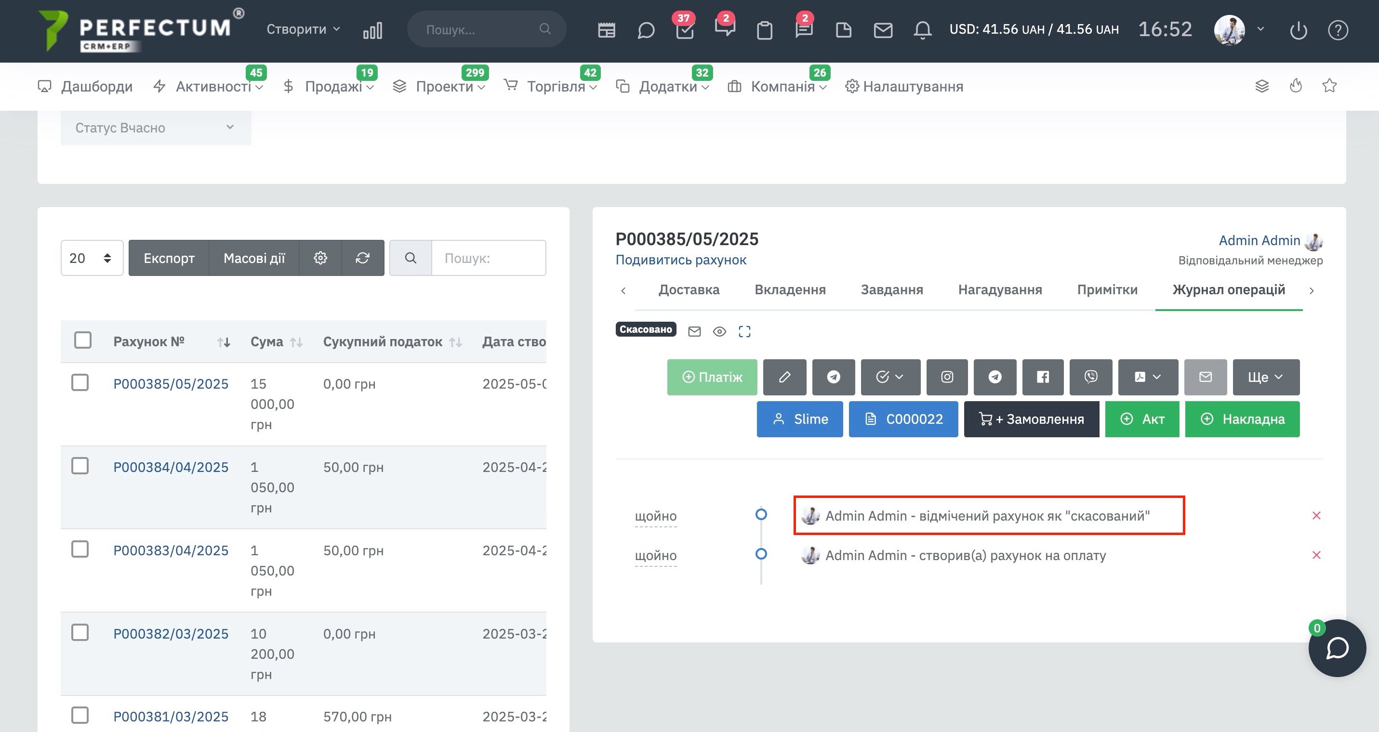Click the Instagram send button
The height and width of the screenshot is (732, 1379).
coord(947,377)
